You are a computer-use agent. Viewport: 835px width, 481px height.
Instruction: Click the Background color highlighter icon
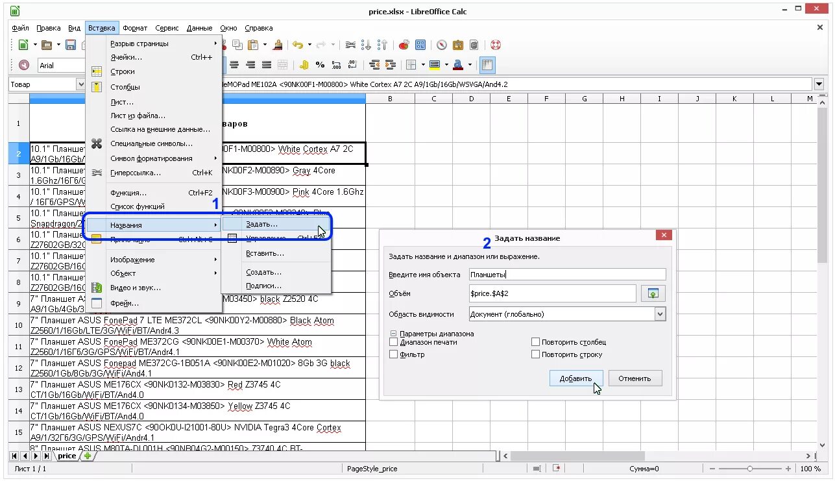pos(435,65)
